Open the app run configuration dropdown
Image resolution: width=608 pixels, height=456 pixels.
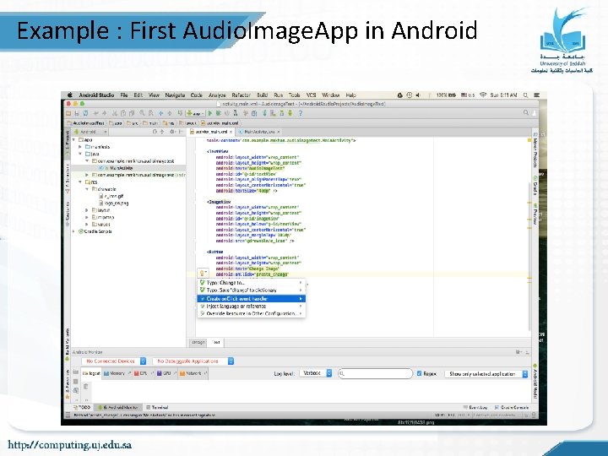195,113
